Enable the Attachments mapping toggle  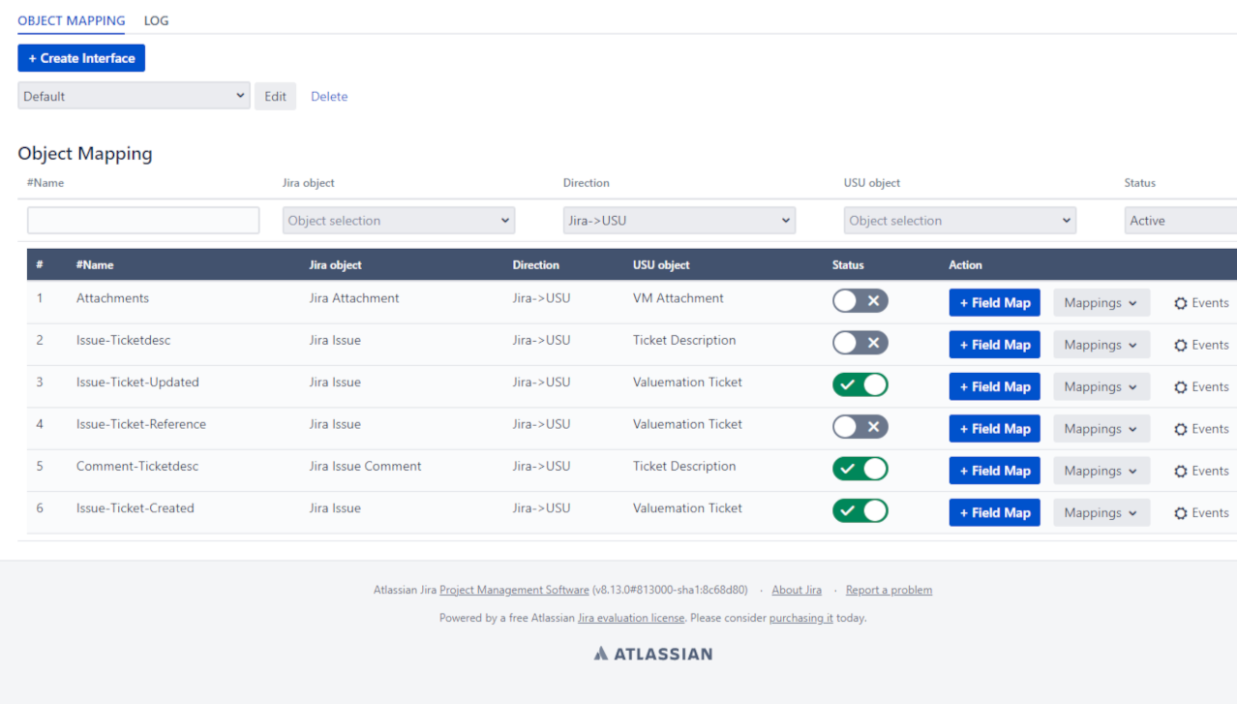point(860,301)
